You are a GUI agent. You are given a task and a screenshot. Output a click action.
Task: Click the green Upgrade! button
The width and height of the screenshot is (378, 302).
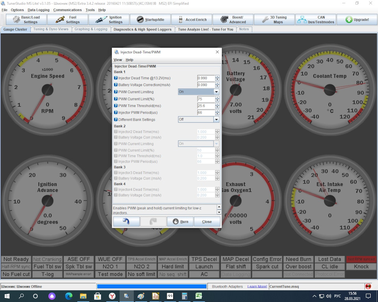tap(357, 20)
